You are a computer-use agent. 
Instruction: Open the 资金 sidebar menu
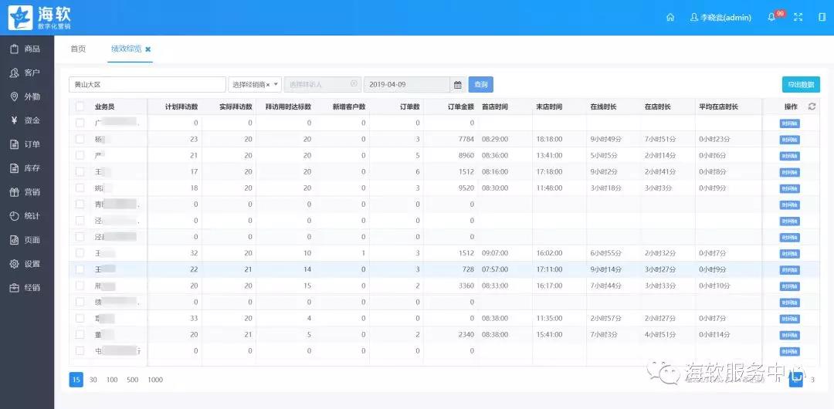pos(26,120)
